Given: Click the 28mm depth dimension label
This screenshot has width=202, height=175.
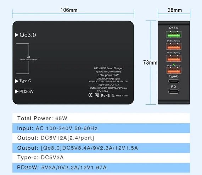Looking at the screenshot, I should click(175, 10).
